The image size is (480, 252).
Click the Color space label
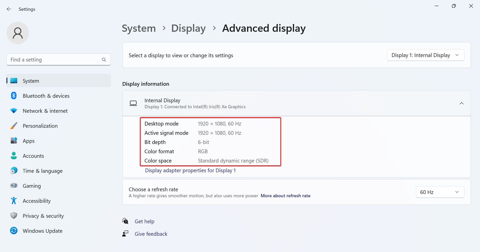coord(158,161)
